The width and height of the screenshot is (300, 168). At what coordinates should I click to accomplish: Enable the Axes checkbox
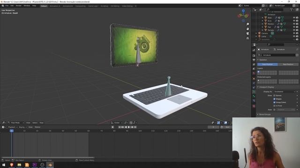tap(274, 110)
